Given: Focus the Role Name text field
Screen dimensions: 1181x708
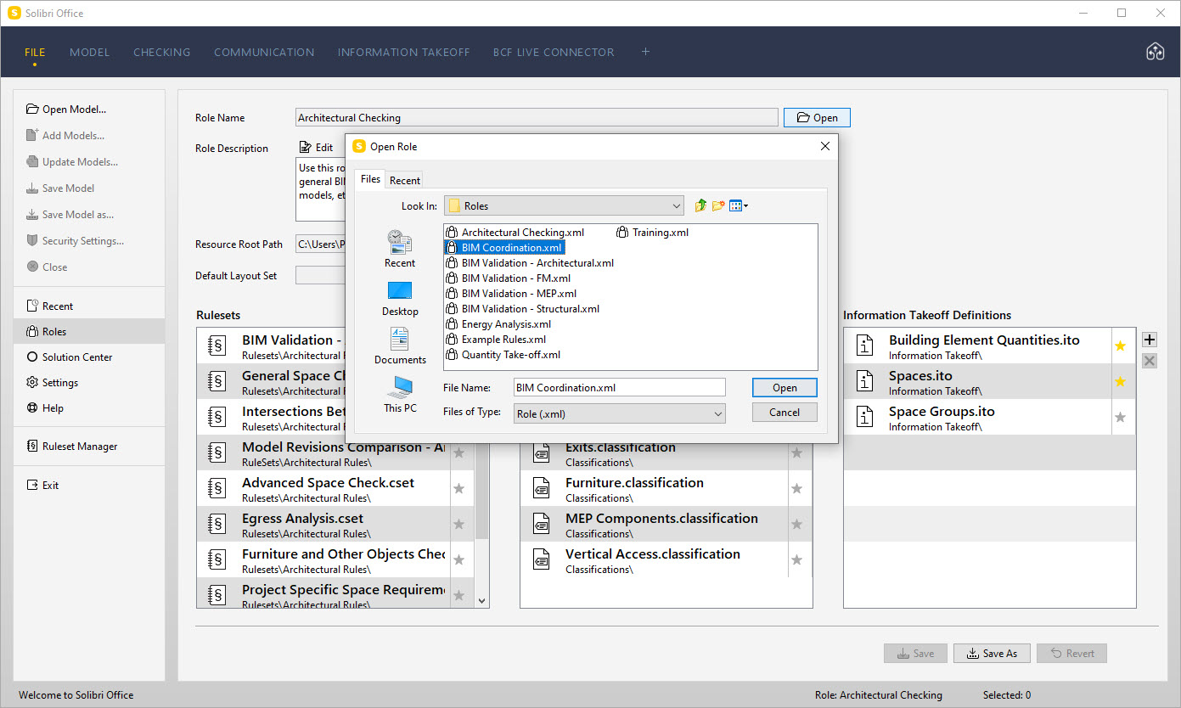Looking at the screenshot, I should [537, 118].
